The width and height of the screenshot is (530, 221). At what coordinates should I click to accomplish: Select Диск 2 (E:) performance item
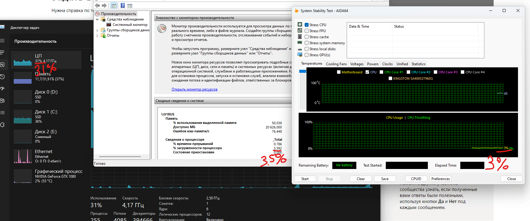(x=46, y=136)
